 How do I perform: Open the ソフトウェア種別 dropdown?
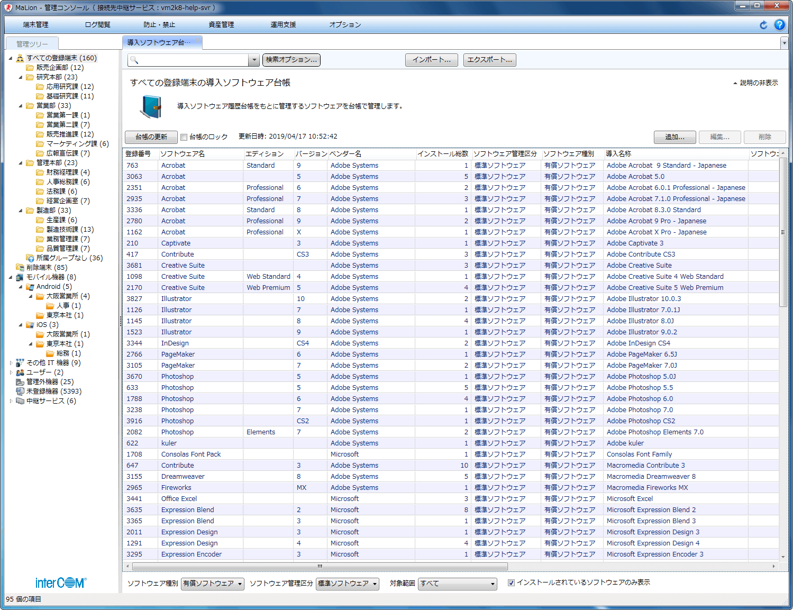[212, 584]
